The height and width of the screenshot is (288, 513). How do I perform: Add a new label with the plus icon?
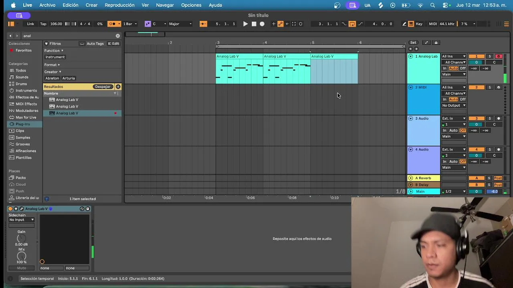(118, 87)
